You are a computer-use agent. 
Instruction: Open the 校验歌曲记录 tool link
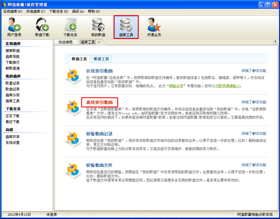coord(99,134)
